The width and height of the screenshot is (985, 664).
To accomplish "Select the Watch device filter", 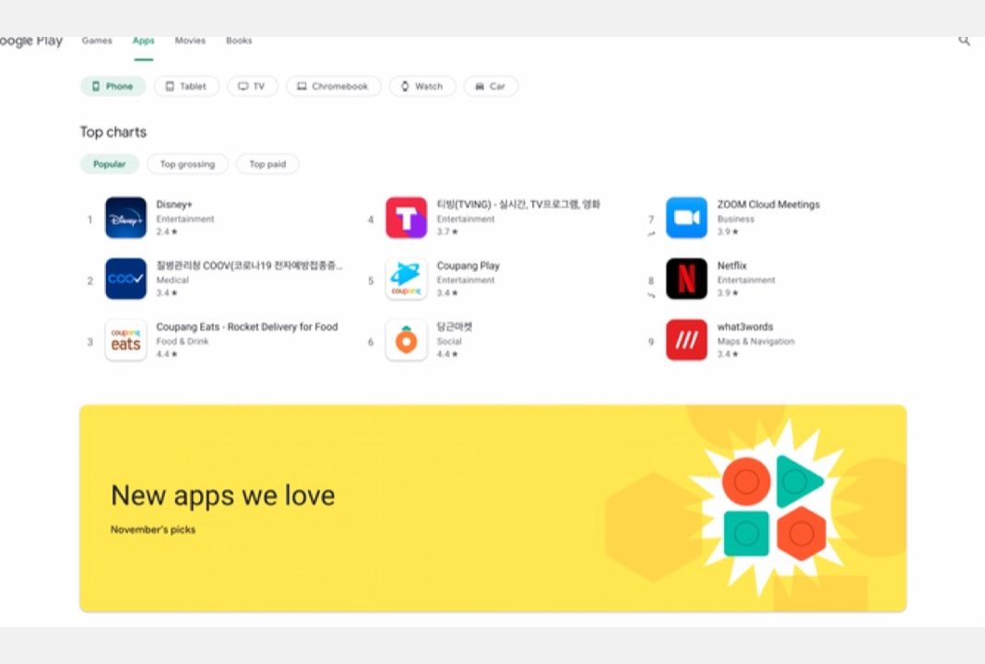I will click(x=422, y=86).
